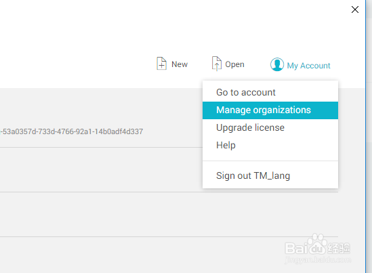
Task: Click the New document icon
Action: pyautogui.click(x=161, y=64)
